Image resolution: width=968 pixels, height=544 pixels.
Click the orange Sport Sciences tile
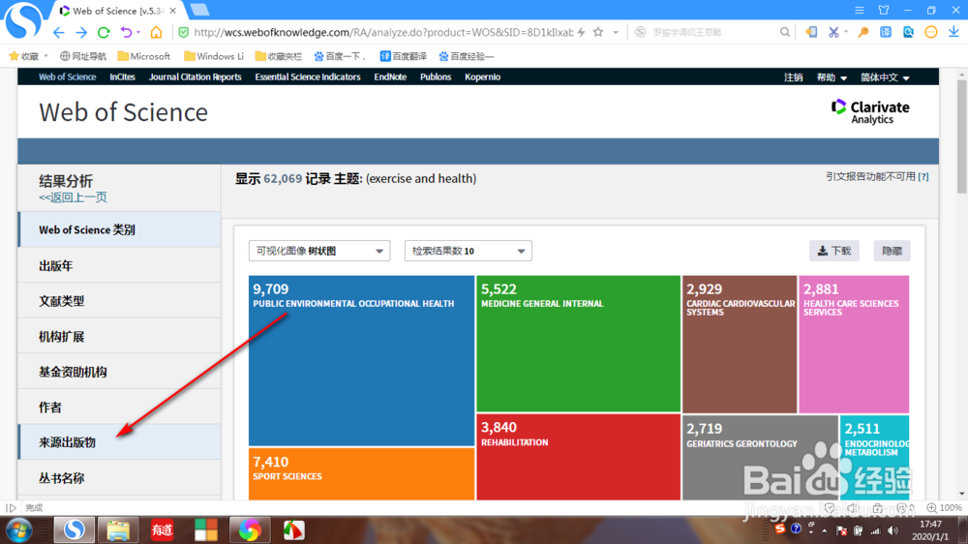362,473
